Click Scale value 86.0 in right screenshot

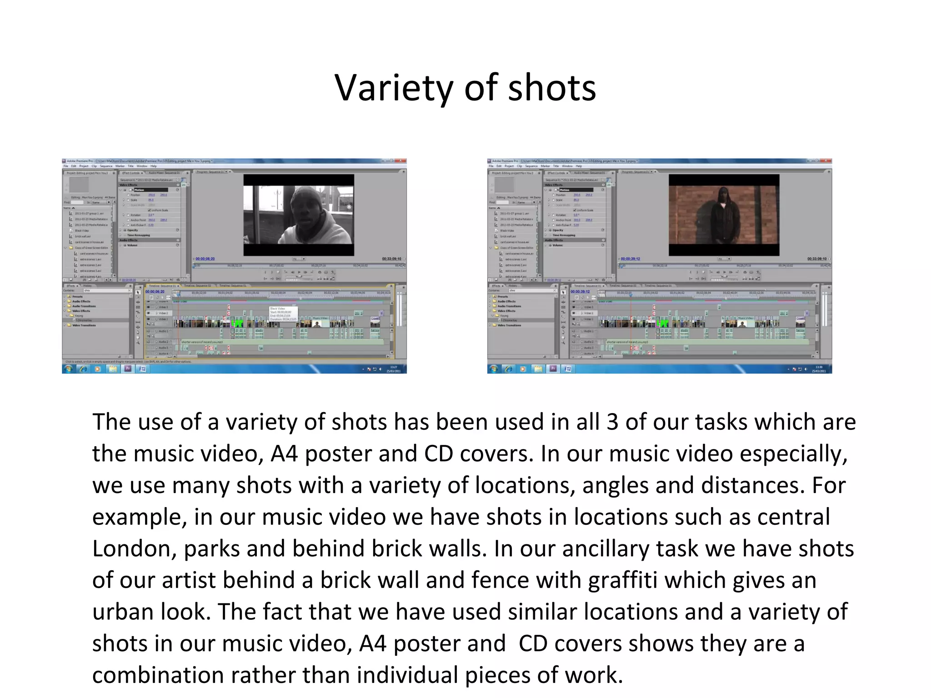[x=576, y=200]
